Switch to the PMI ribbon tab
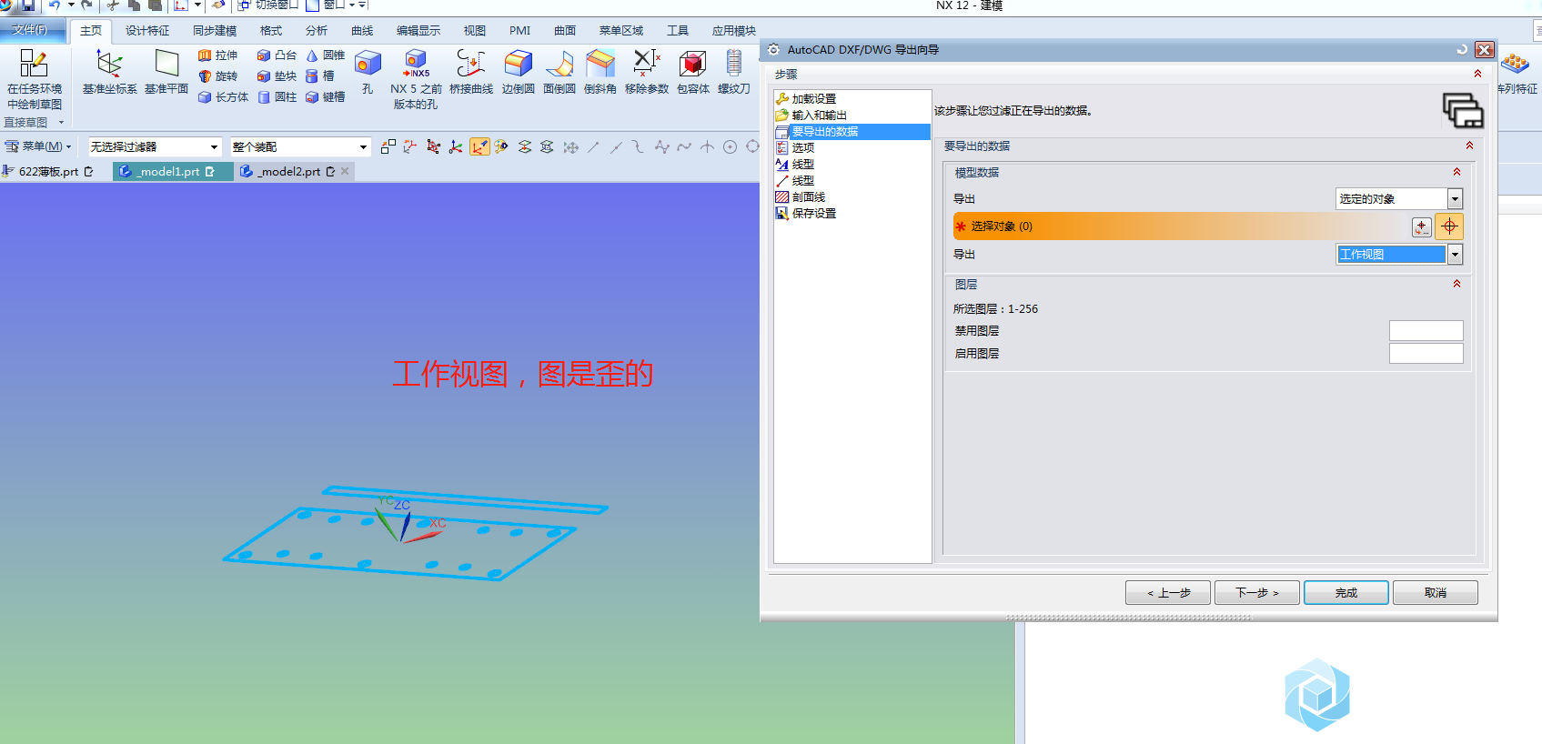Screen dimensions: 1542x744 click(519, 31)
